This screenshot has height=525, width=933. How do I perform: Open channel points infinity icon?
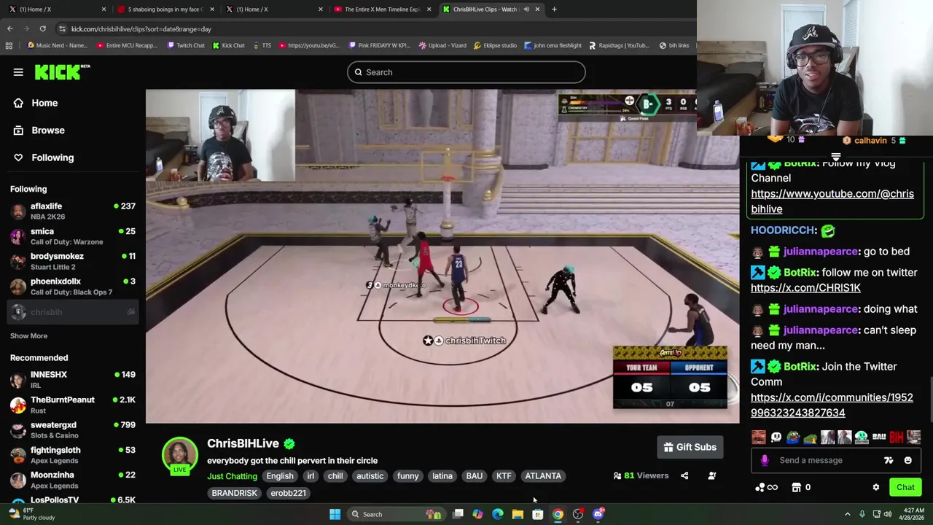767,487
